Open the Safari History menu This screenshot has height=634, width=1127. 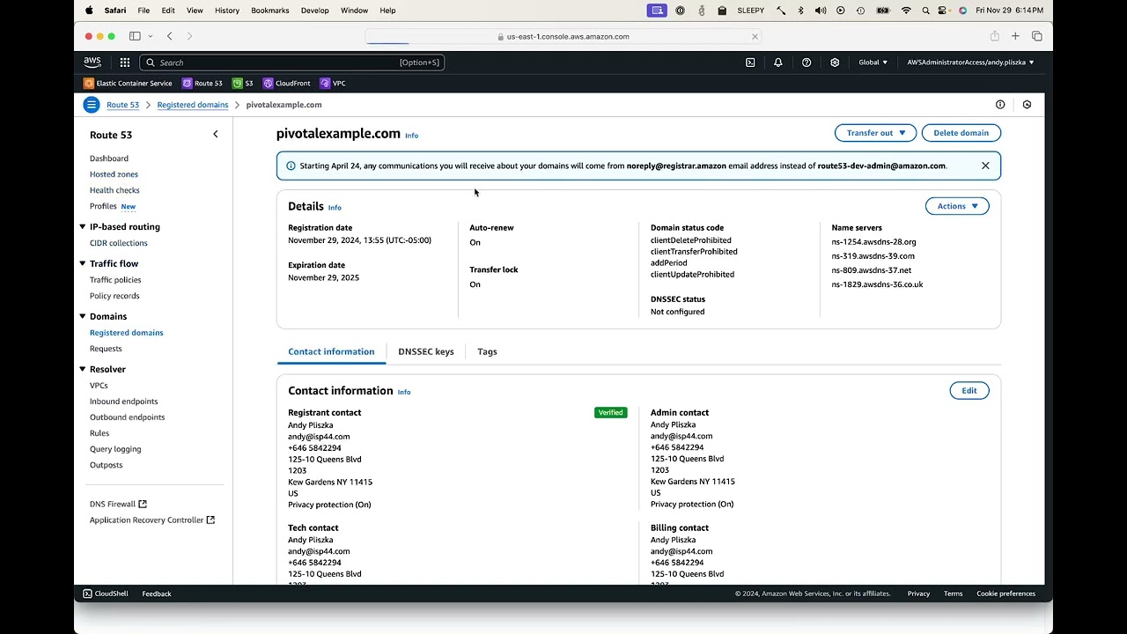click(227, 11)
